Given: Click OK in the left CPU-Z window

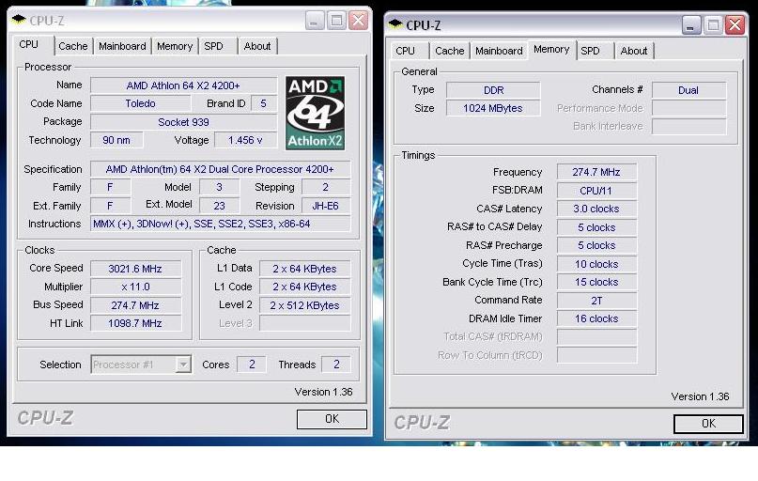Looking at the screenshot, I should 332,419.
